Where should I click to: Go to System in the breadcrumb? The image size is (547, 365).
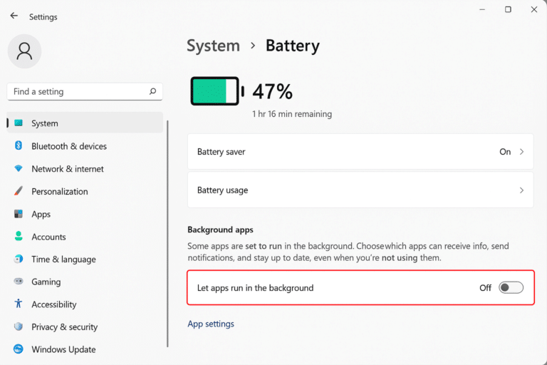(213, 46)
